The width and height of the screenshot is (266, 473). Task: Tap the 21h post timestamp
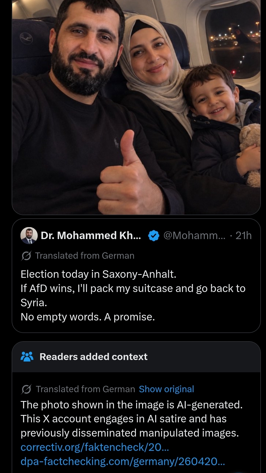coord(244,236)
